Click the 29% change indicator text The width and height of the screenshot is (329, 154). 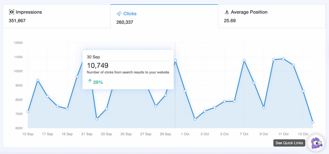click(x=98, y=82)
